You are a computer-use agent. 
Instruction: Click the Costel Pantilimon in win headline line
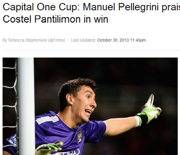[55, 19]
